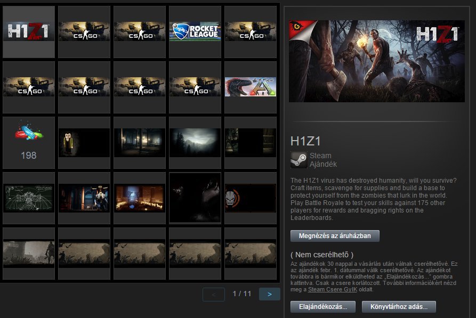This screenshot has width=476, height=318.
Task: Select the ARK dinosaur inventory item
Action: tap(251, 87)
